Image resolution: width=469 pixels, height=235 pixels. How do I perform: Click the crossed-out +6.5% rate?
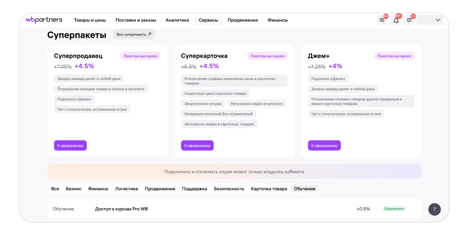189,67
